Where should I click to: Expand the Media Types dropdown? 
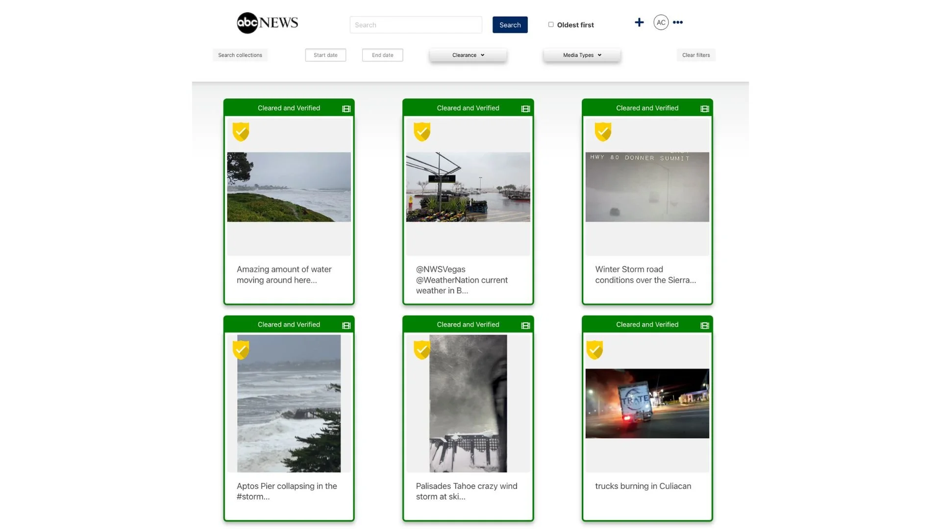582,55
